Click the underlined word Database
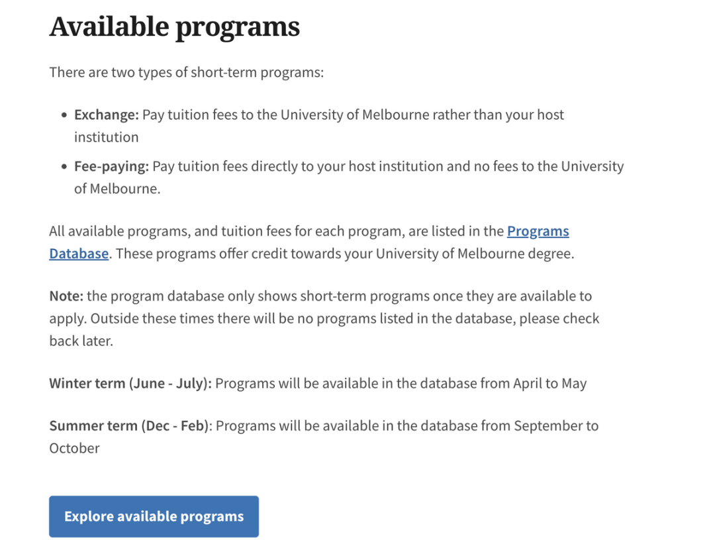The width and height of the screenshot is (715, 540). coord(79,253)
